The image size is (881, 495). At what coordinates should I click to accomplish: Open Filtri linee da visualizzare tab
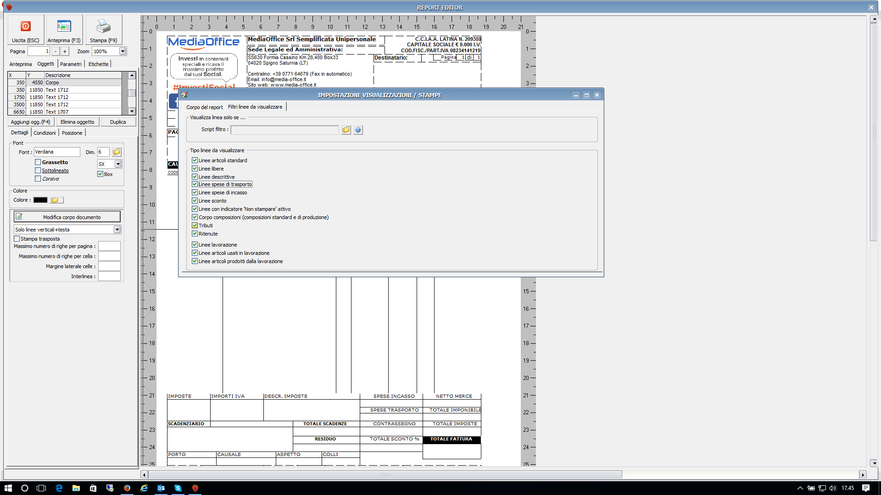pos(255,107)
